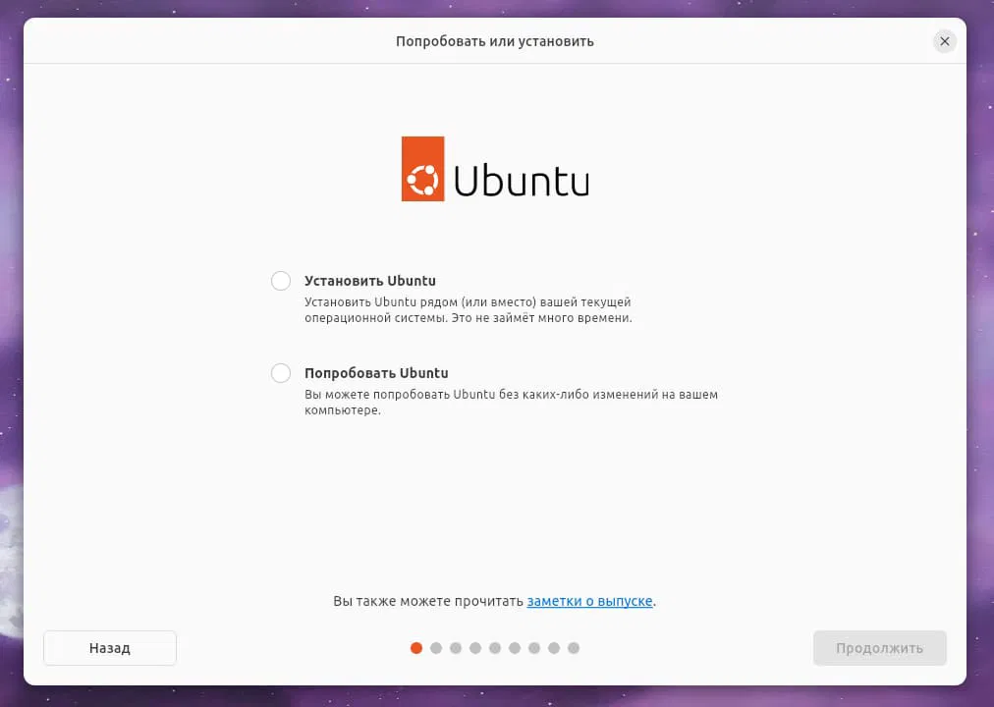Click the 'Попробовать Ubuntu' option label
Viewport: 994px width, 707px height.
(x=376, y=373)
